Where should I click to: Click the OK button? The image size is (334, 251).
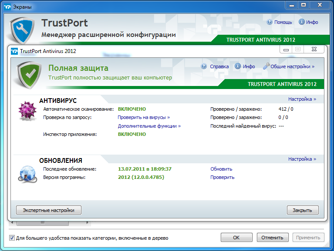pyautogui.click(x=236, y=238)
